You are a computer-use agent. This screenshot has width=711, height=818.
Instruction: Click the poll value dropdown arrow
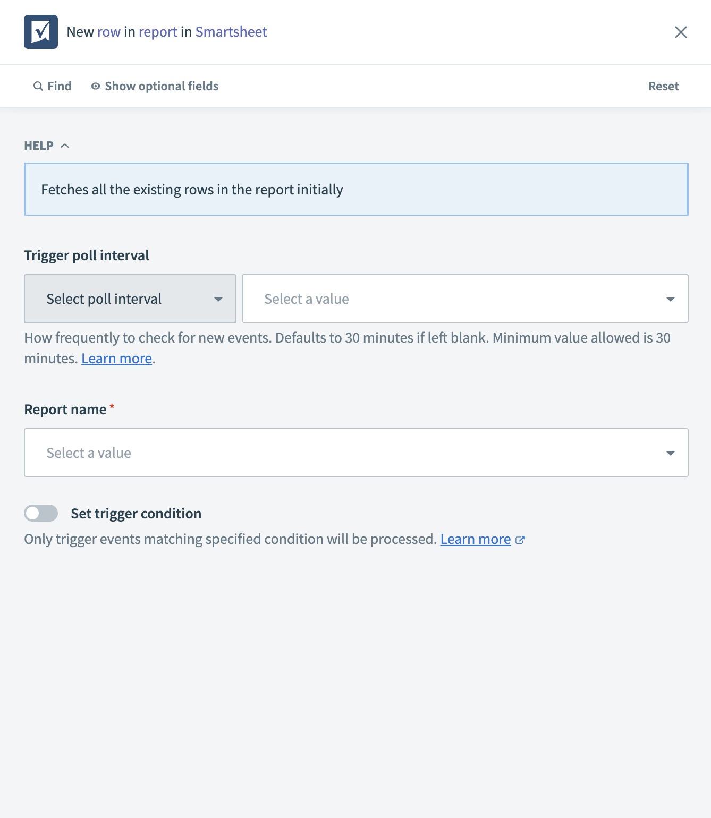pos(671,299)
